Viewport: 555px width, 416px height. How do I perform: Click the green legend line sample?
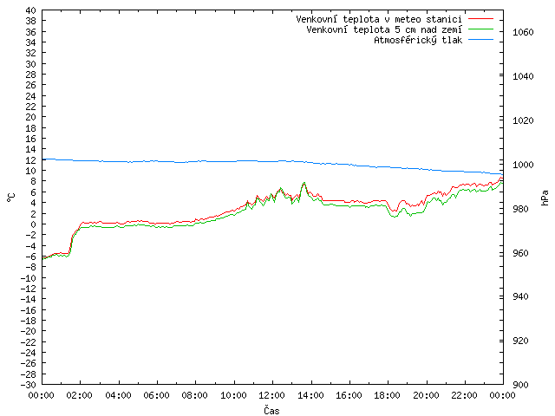coord(480,29)
